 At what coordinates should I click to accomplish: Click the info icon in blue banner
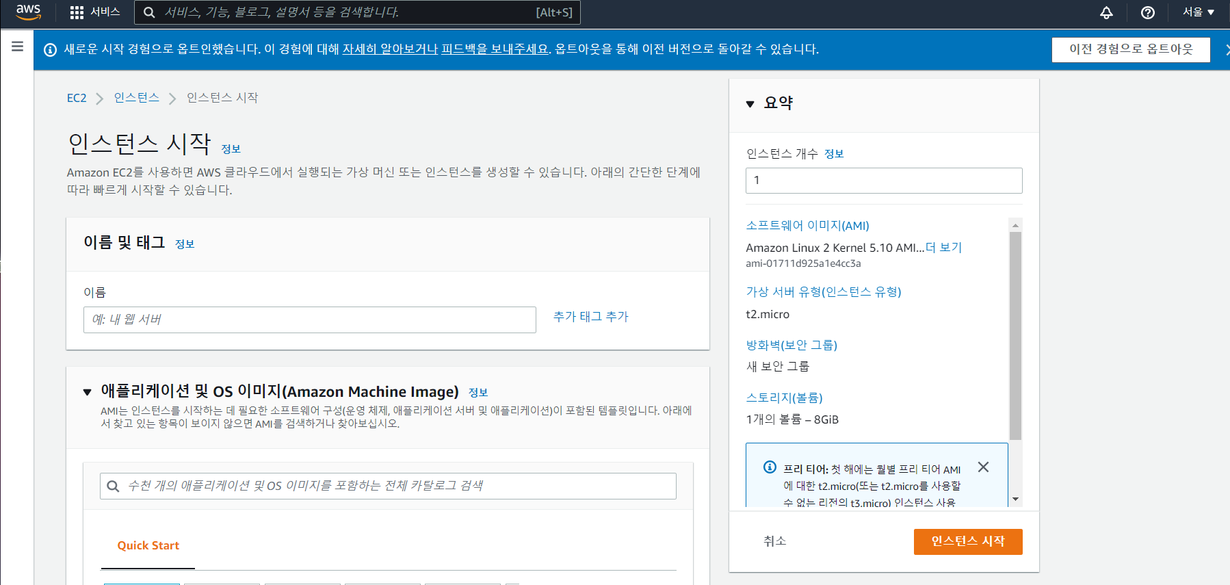pyautogui.click(x=50, y=49)
